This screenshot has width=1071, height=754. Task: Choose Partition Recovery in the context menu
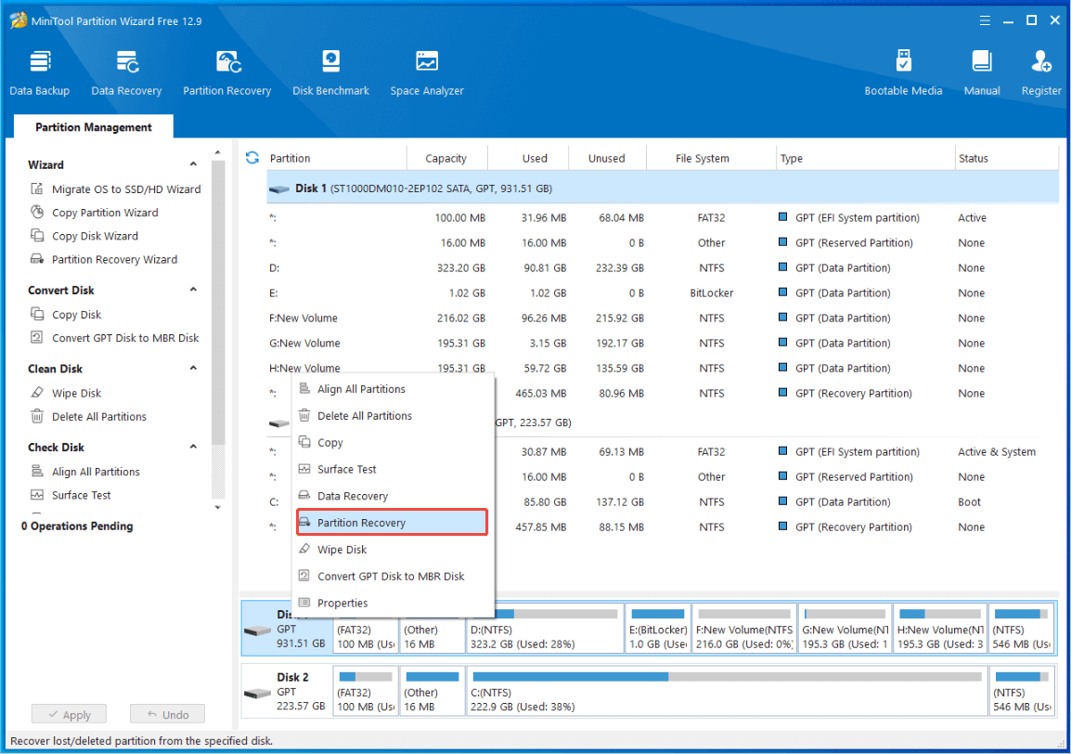(x=362, y=523)
